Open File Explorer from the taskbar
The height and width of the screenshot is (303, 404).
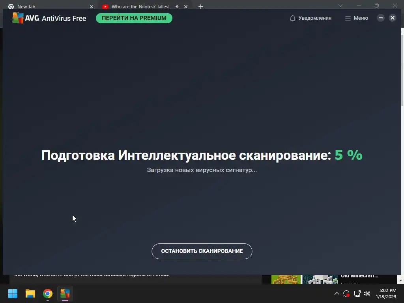tap(30, 294)
